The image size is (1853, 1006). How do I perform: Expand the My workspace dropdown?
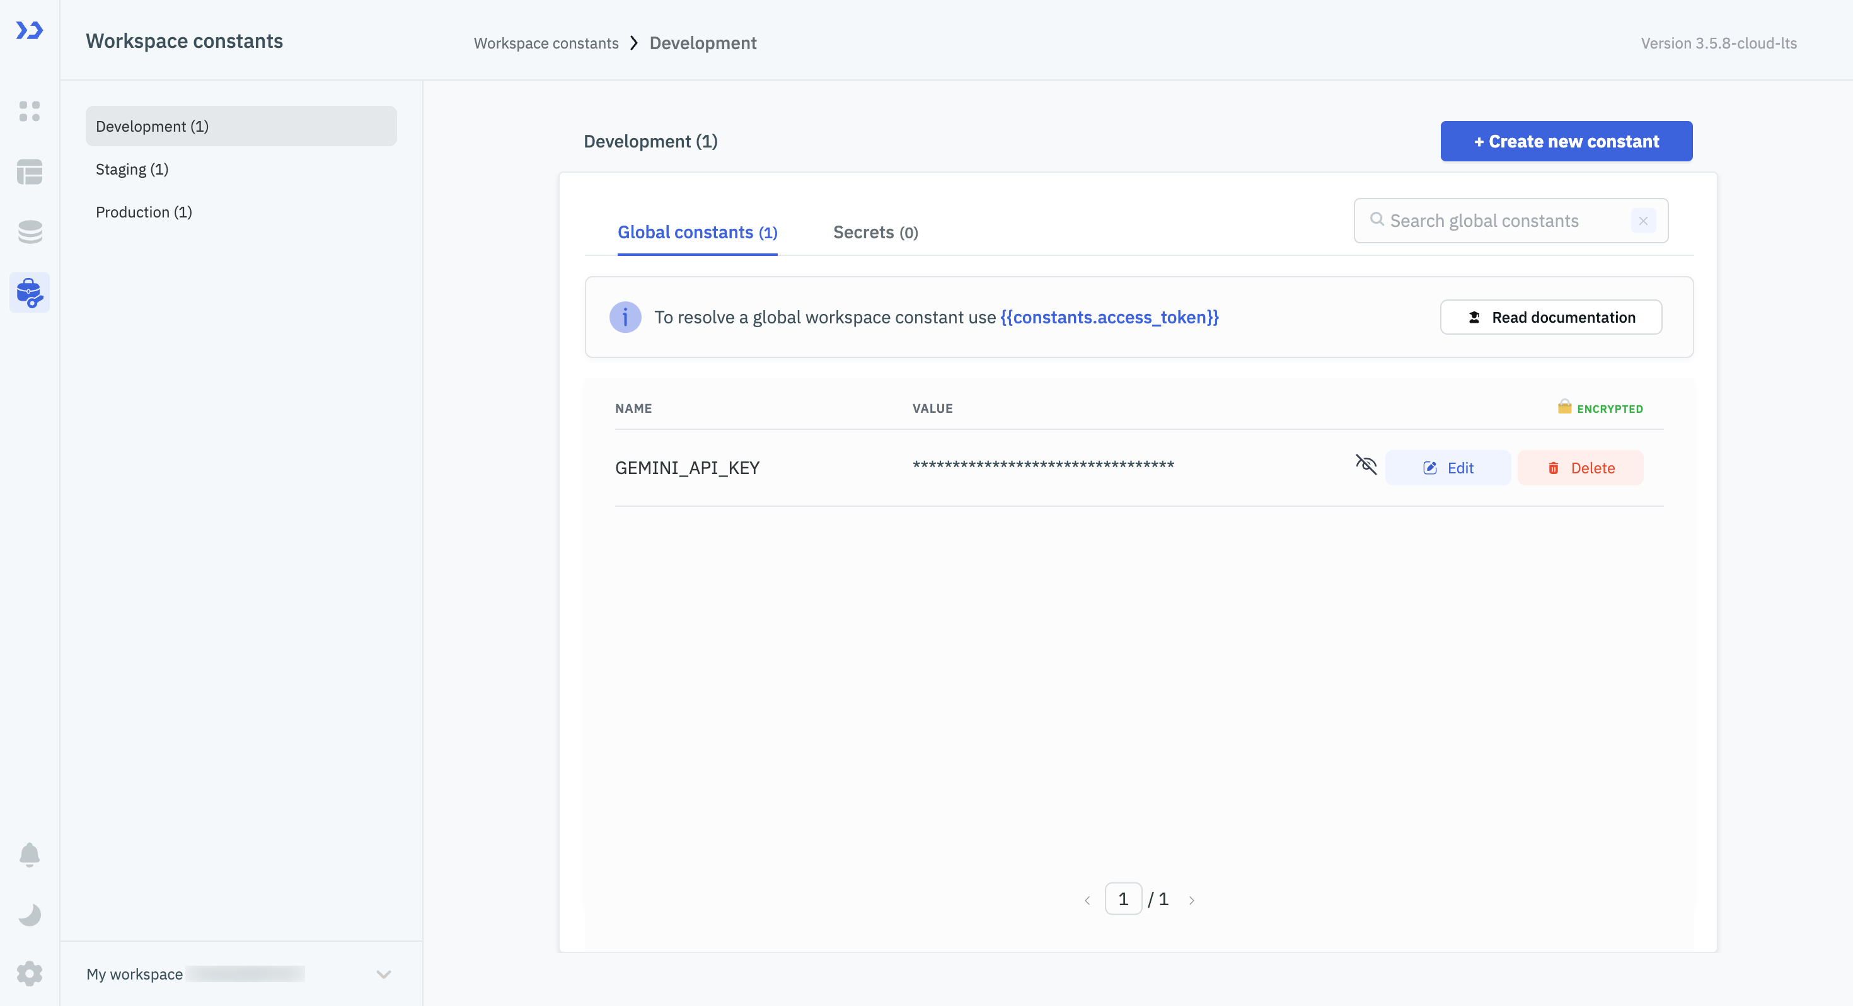(x=383, y=974)
